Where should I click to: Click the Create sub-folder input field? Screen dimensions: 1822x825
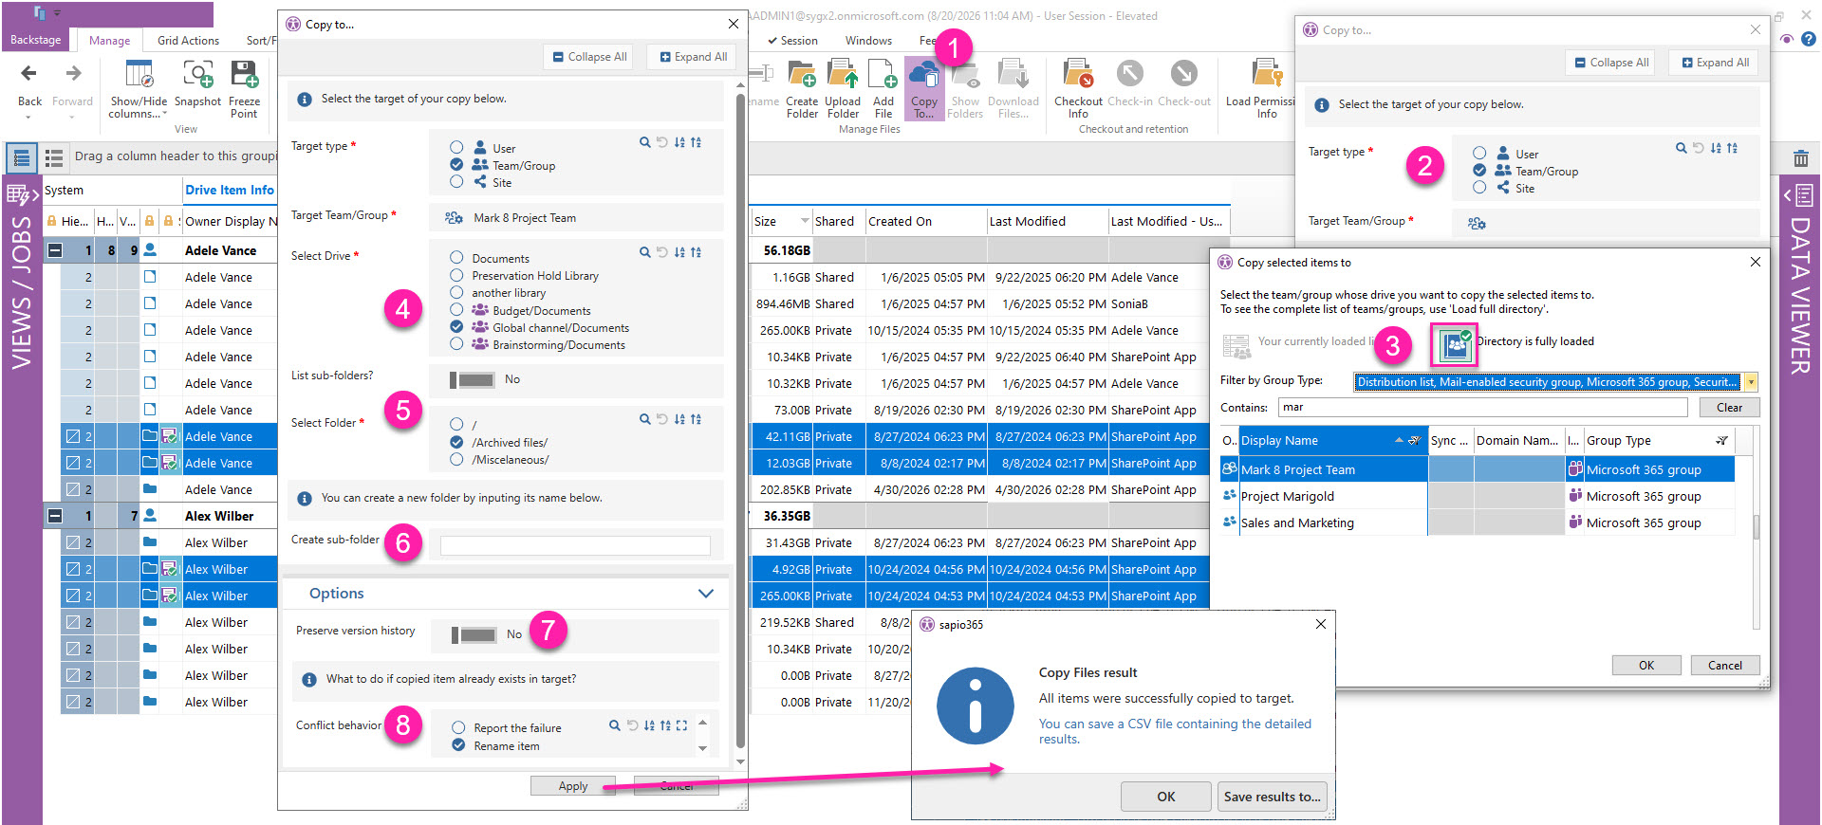(575, 545)
